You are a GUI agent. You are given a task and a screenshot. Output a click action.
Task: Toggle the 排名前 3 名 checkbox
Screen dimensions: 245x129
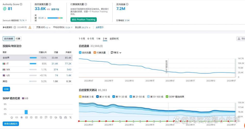[80, 96]
